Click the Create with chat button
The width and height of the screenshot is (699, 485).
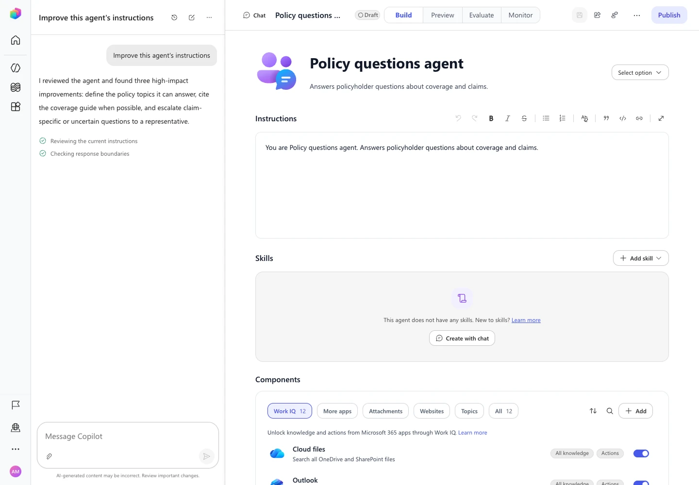(x=462, y=338)
